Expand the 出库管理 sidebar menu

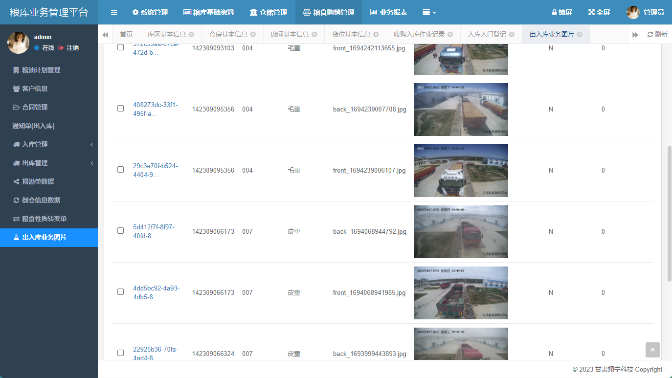(x=49, y=163)
